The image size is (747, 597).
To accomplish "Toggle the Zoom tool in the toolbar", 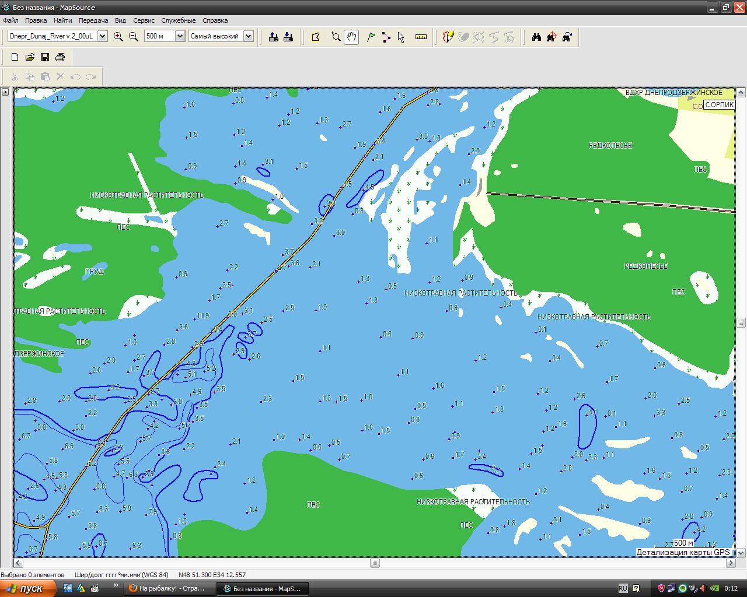I will pos(336,37).
